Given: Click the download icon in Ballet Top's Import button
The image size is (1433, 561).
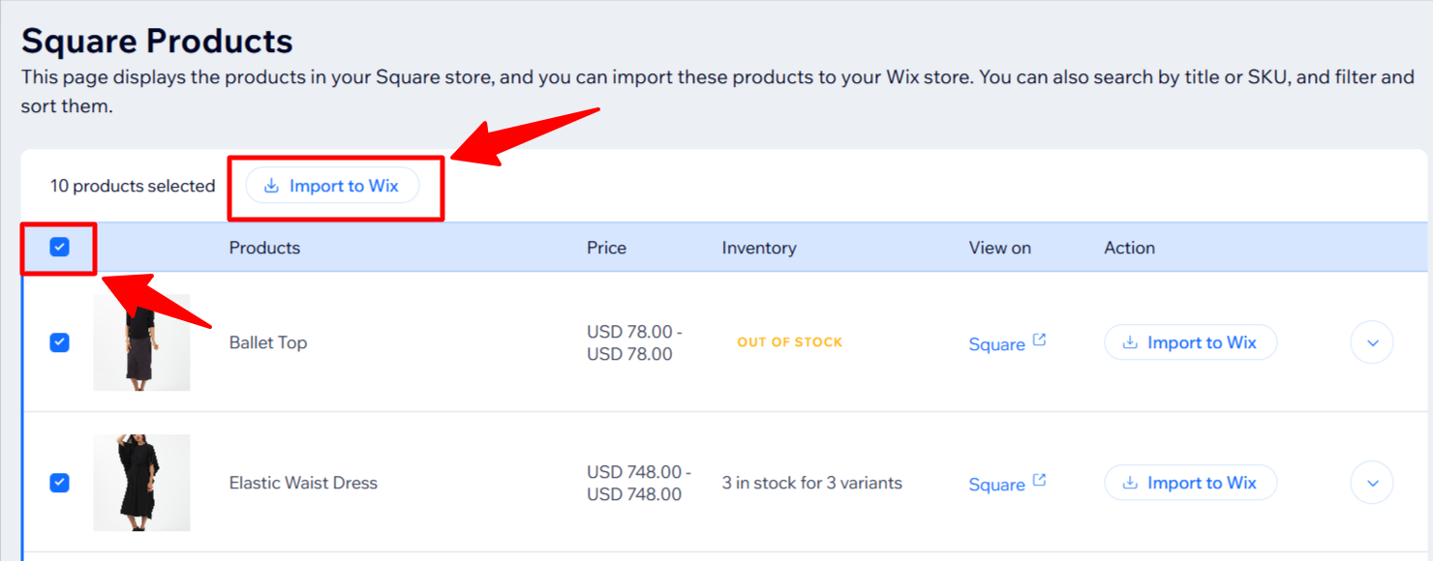Looking at the screenshot, I should tap(1129, 342).
